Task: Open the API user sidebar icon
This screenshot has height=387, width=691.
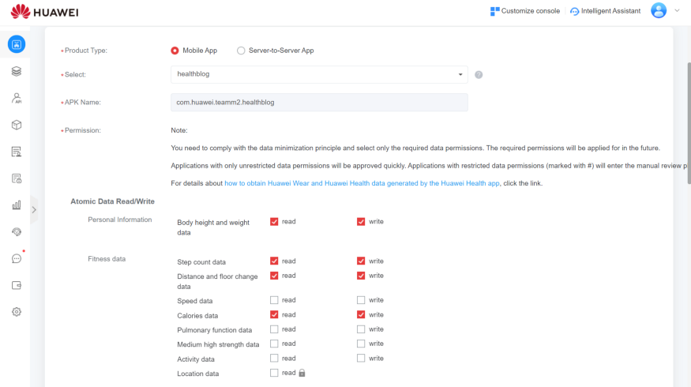Action: coord(17,98)
